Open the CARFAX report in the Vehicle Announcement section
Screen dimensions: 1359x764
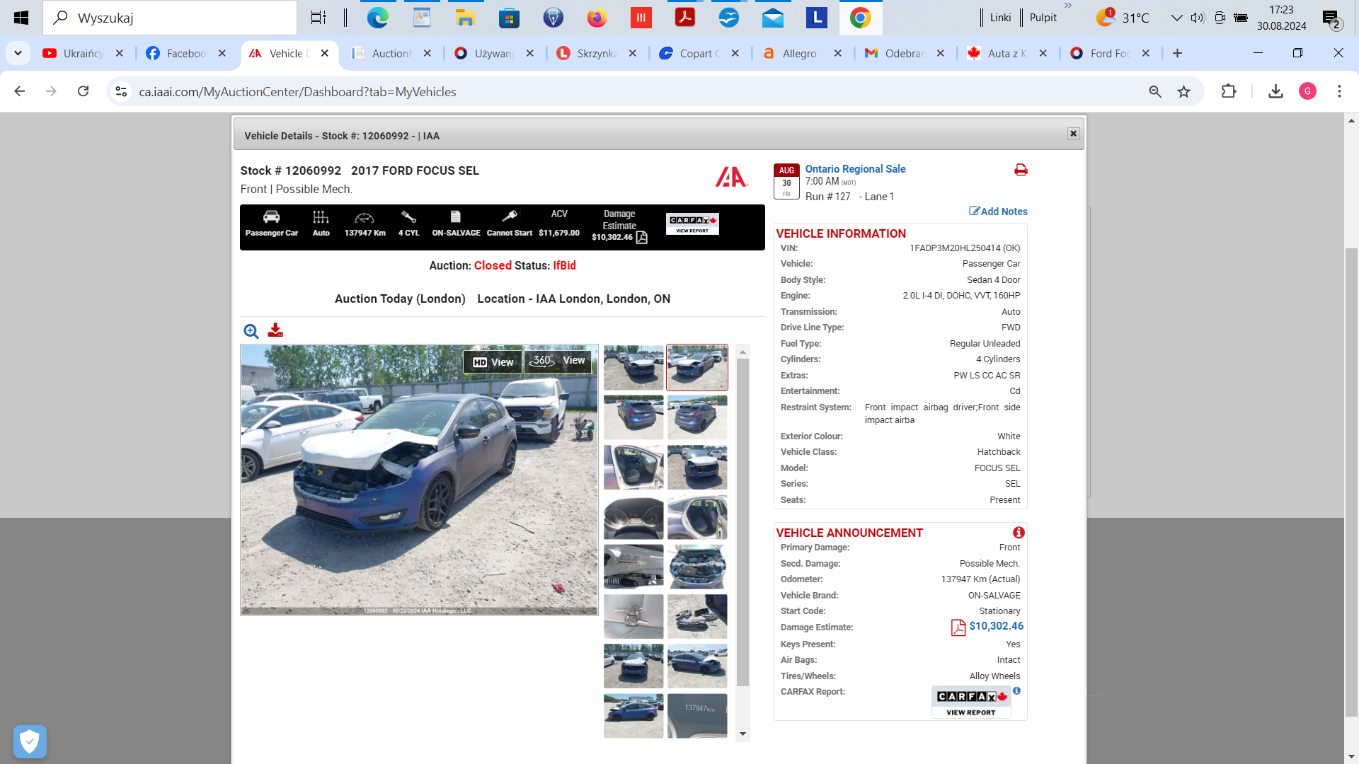pyautogui.click(x=971, y=702)
